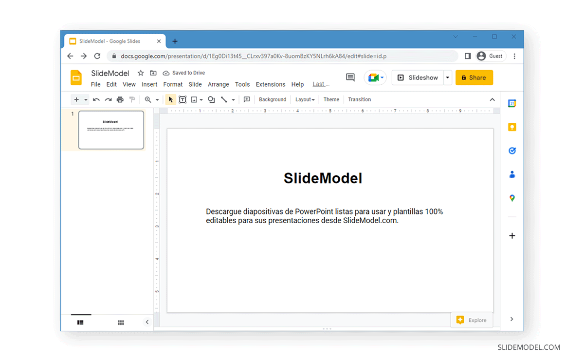Add a comment with the comment icon
The height and width of the screenshot is (362, 584).
point(247,99)
